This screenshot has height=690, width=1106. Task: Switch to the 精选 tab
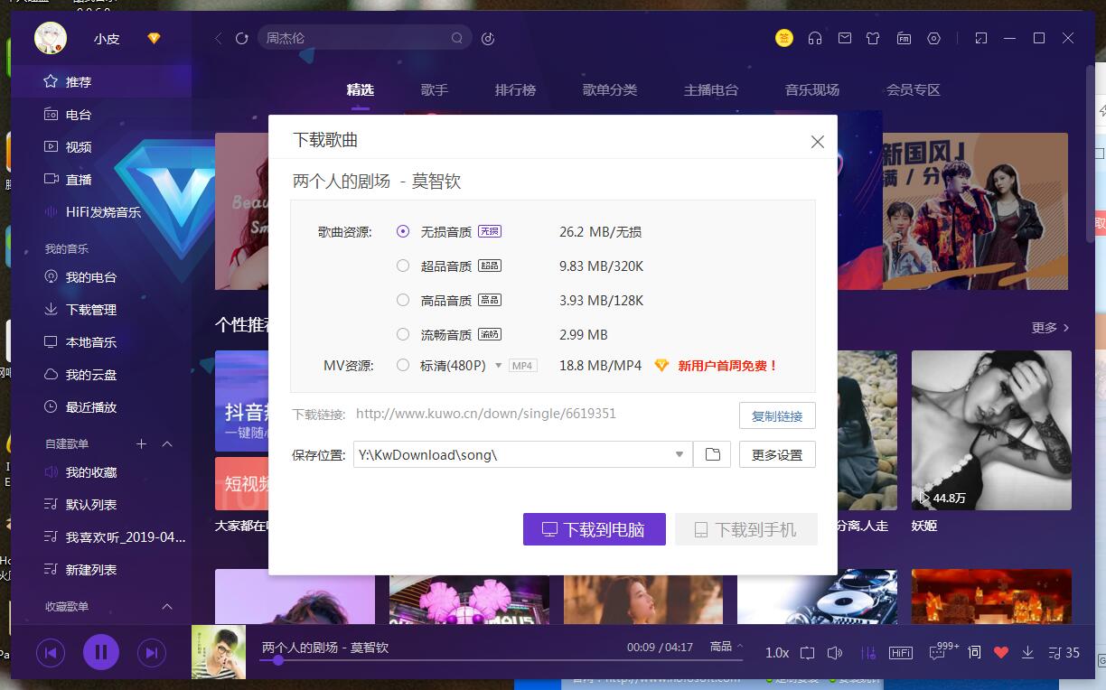(x=361, y=89)
